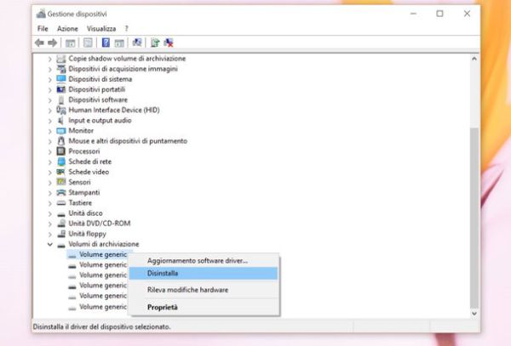
Task: Click the Forward arrow in the toolbar
Action: 53,43
